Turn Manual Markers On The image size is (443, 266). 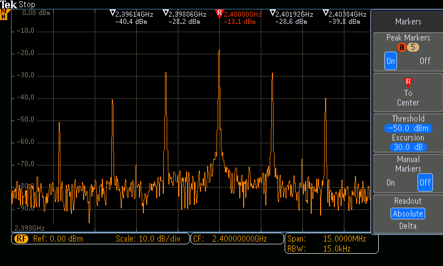390,182
